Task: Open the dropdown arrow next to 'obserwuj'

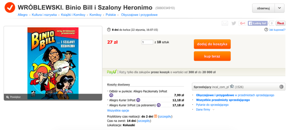Action: pyautogui.click(x=279, y=8)
